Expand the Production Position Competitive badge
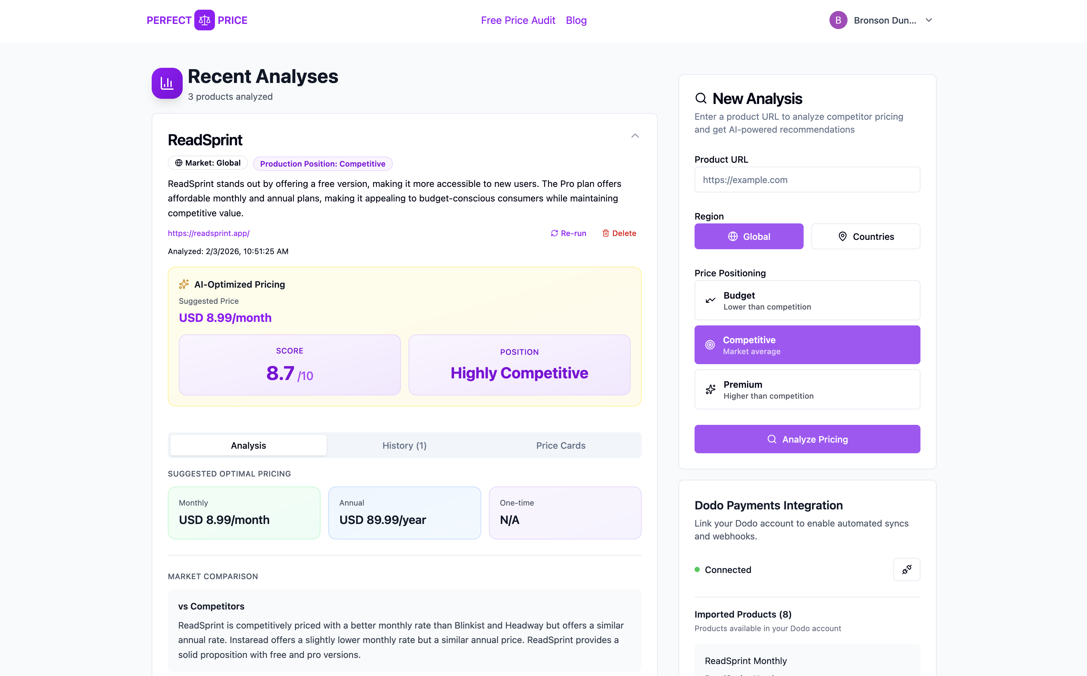Viewport: 1087px width, 676px height. [x=323, y=164]
